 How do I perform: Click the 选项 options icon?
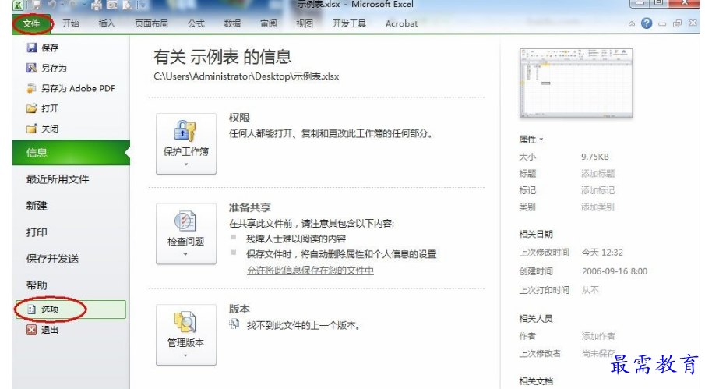click(31, 309)
